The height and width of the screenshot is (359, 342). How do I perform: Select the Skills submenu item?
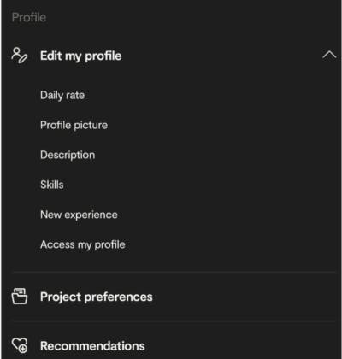tap(52, 185)
